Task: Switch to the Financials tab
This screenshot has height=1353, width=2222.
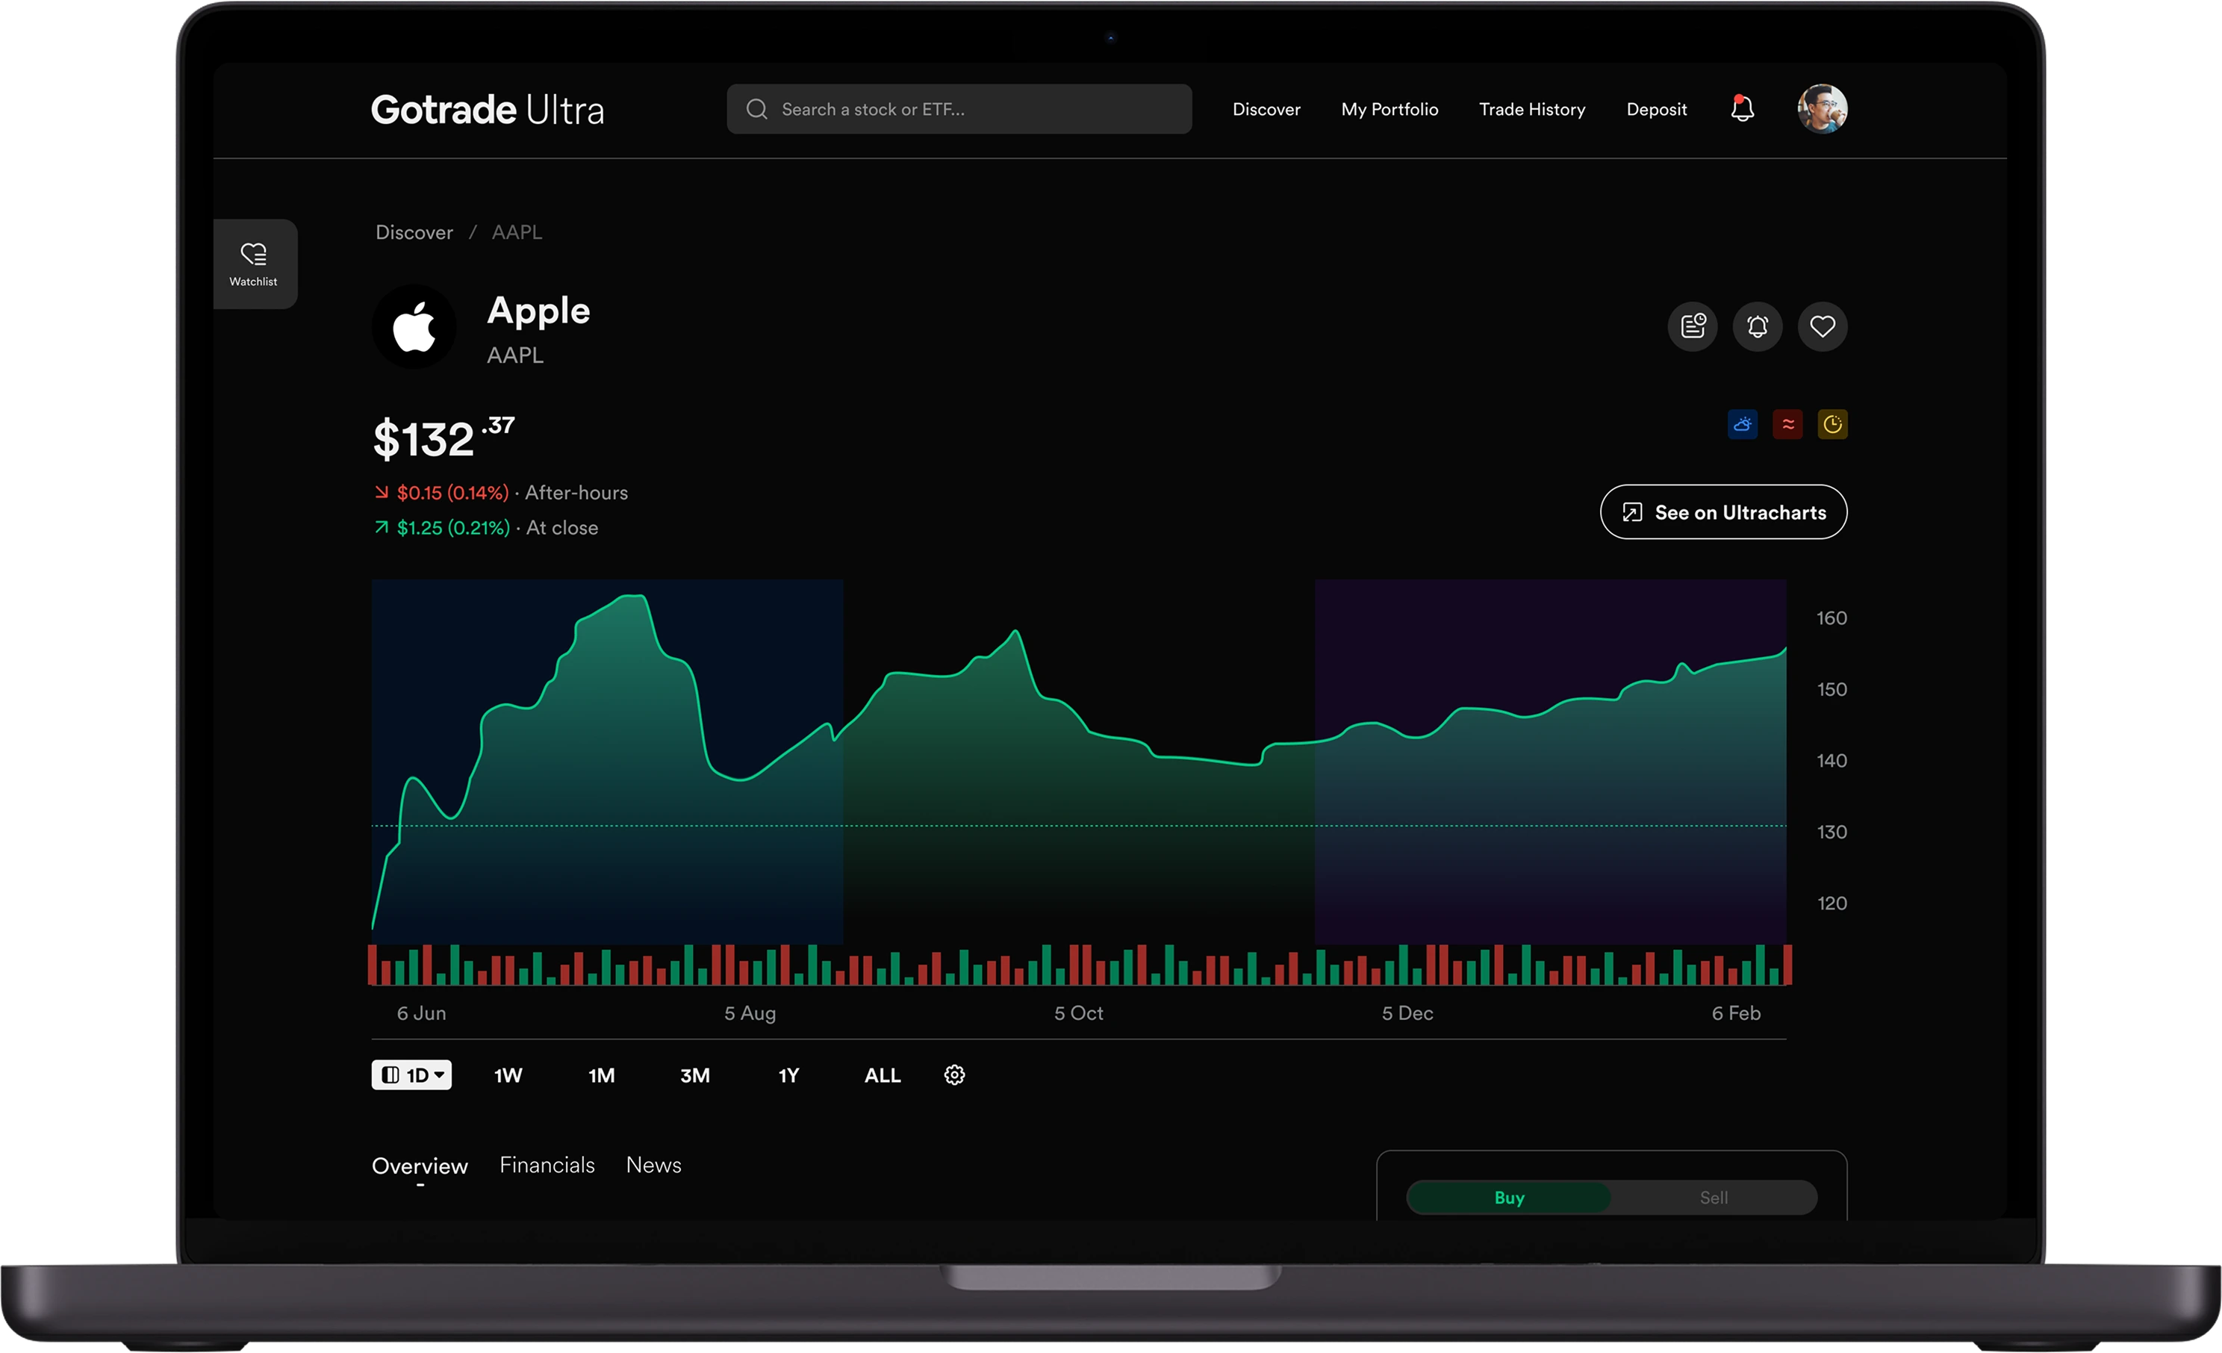Action: (x=547, y=1166)
